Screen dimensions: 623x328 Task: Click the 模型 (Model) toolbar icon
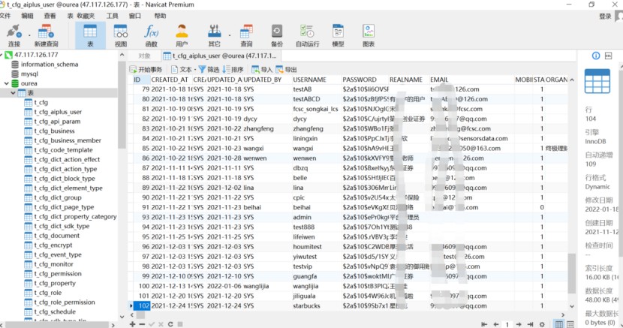coord(338,36)
